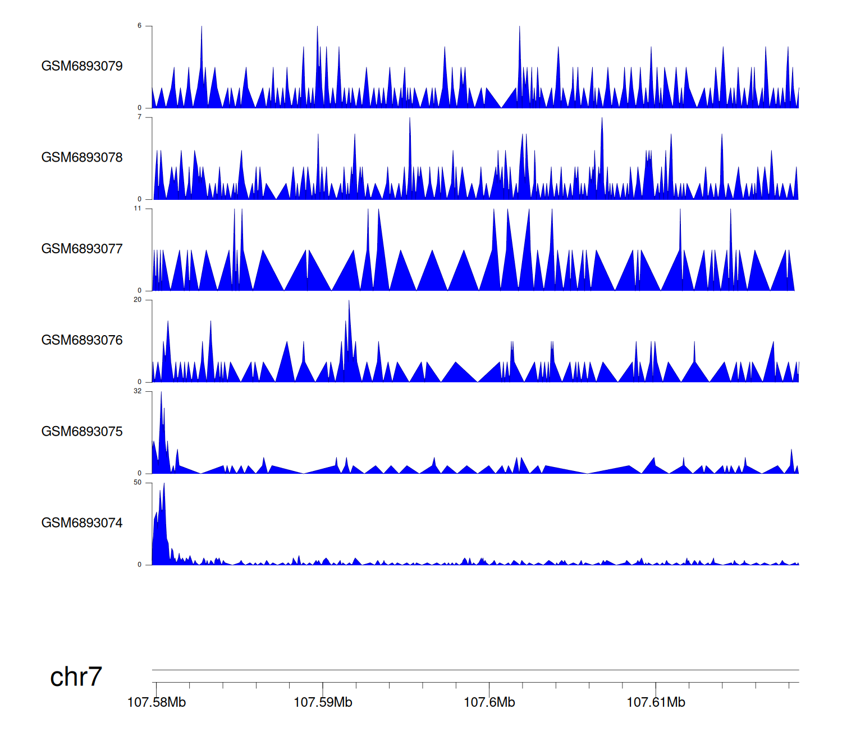
Task: Click the y-axis maximum value 32
Action: [x=138, y=391]
